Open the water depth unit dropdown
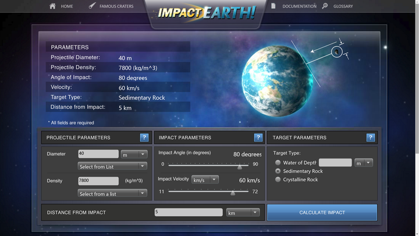419x236 pixels. point(364,163)
